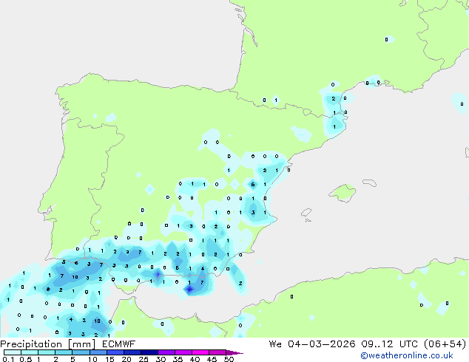Image resolution: width=469 pixels, height=362 pixels.
Task: Pick the 10–15 mm legend color swatch
Action: (98, 352)
